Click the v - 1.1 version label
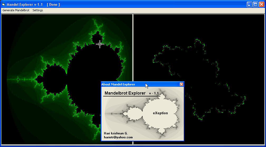The width and height of the screenshot is (266, 147). click(x=154, y=94)
